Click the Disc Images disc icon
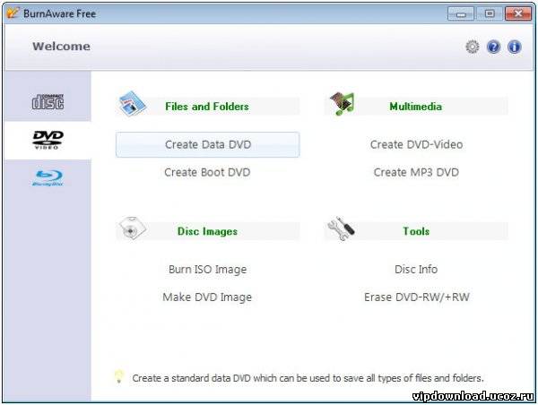This screenshot has height=405, width=538. 132,228
